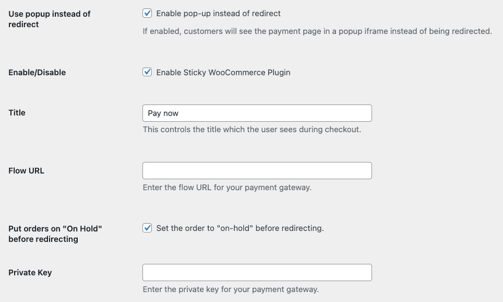Click the popup iframe help description text
This screenshot has height=302, width=503.
[317, 31]
